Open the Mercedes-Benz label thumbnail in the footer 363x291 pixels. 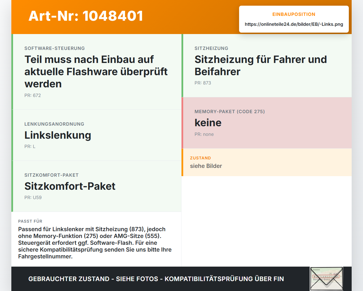[326, 279]
